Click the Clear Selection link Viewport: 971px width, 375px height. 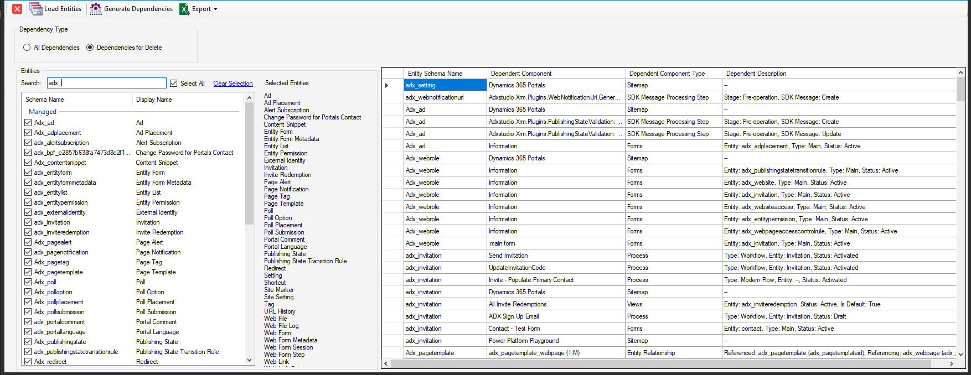[233, 84]
